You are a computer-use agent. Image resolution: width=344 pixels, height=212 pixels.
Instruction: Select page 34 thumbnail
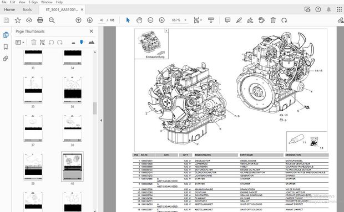tap(72, 58)
